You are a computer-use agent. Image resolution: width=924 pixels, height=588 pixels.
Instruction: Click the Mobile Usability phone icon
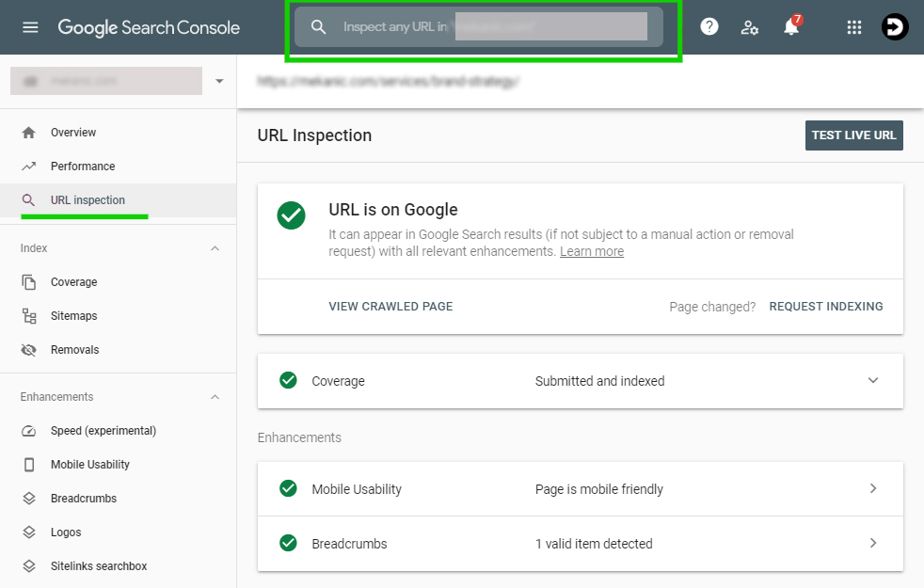point(29,465)
